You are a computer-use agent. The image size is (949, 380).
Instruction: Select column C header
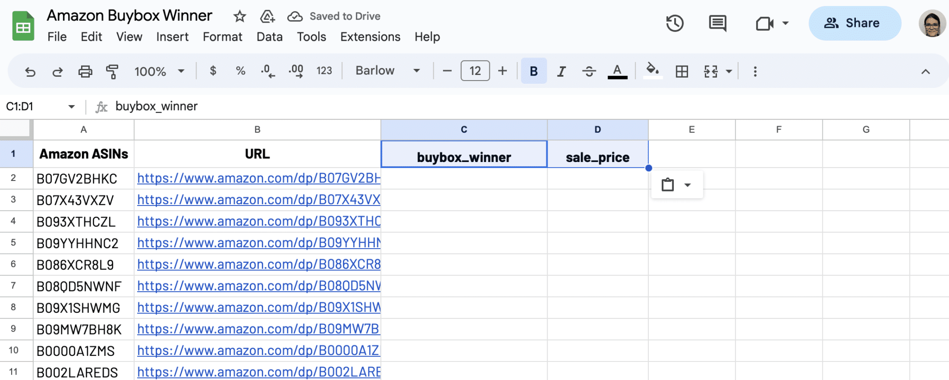[x=464, y=130]
